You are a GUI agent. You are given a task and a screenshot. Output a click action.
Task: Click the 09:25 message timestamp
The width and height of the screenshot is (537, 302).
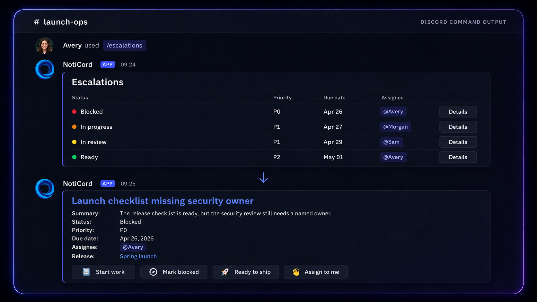pos(128,184)
